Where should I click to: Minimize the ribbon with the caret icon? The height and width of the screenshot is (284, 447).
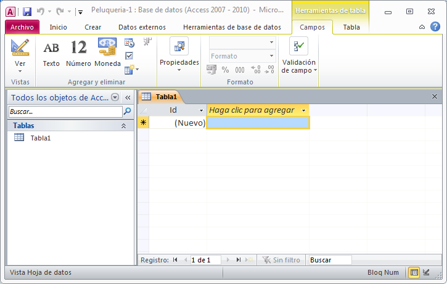(422, 27)
